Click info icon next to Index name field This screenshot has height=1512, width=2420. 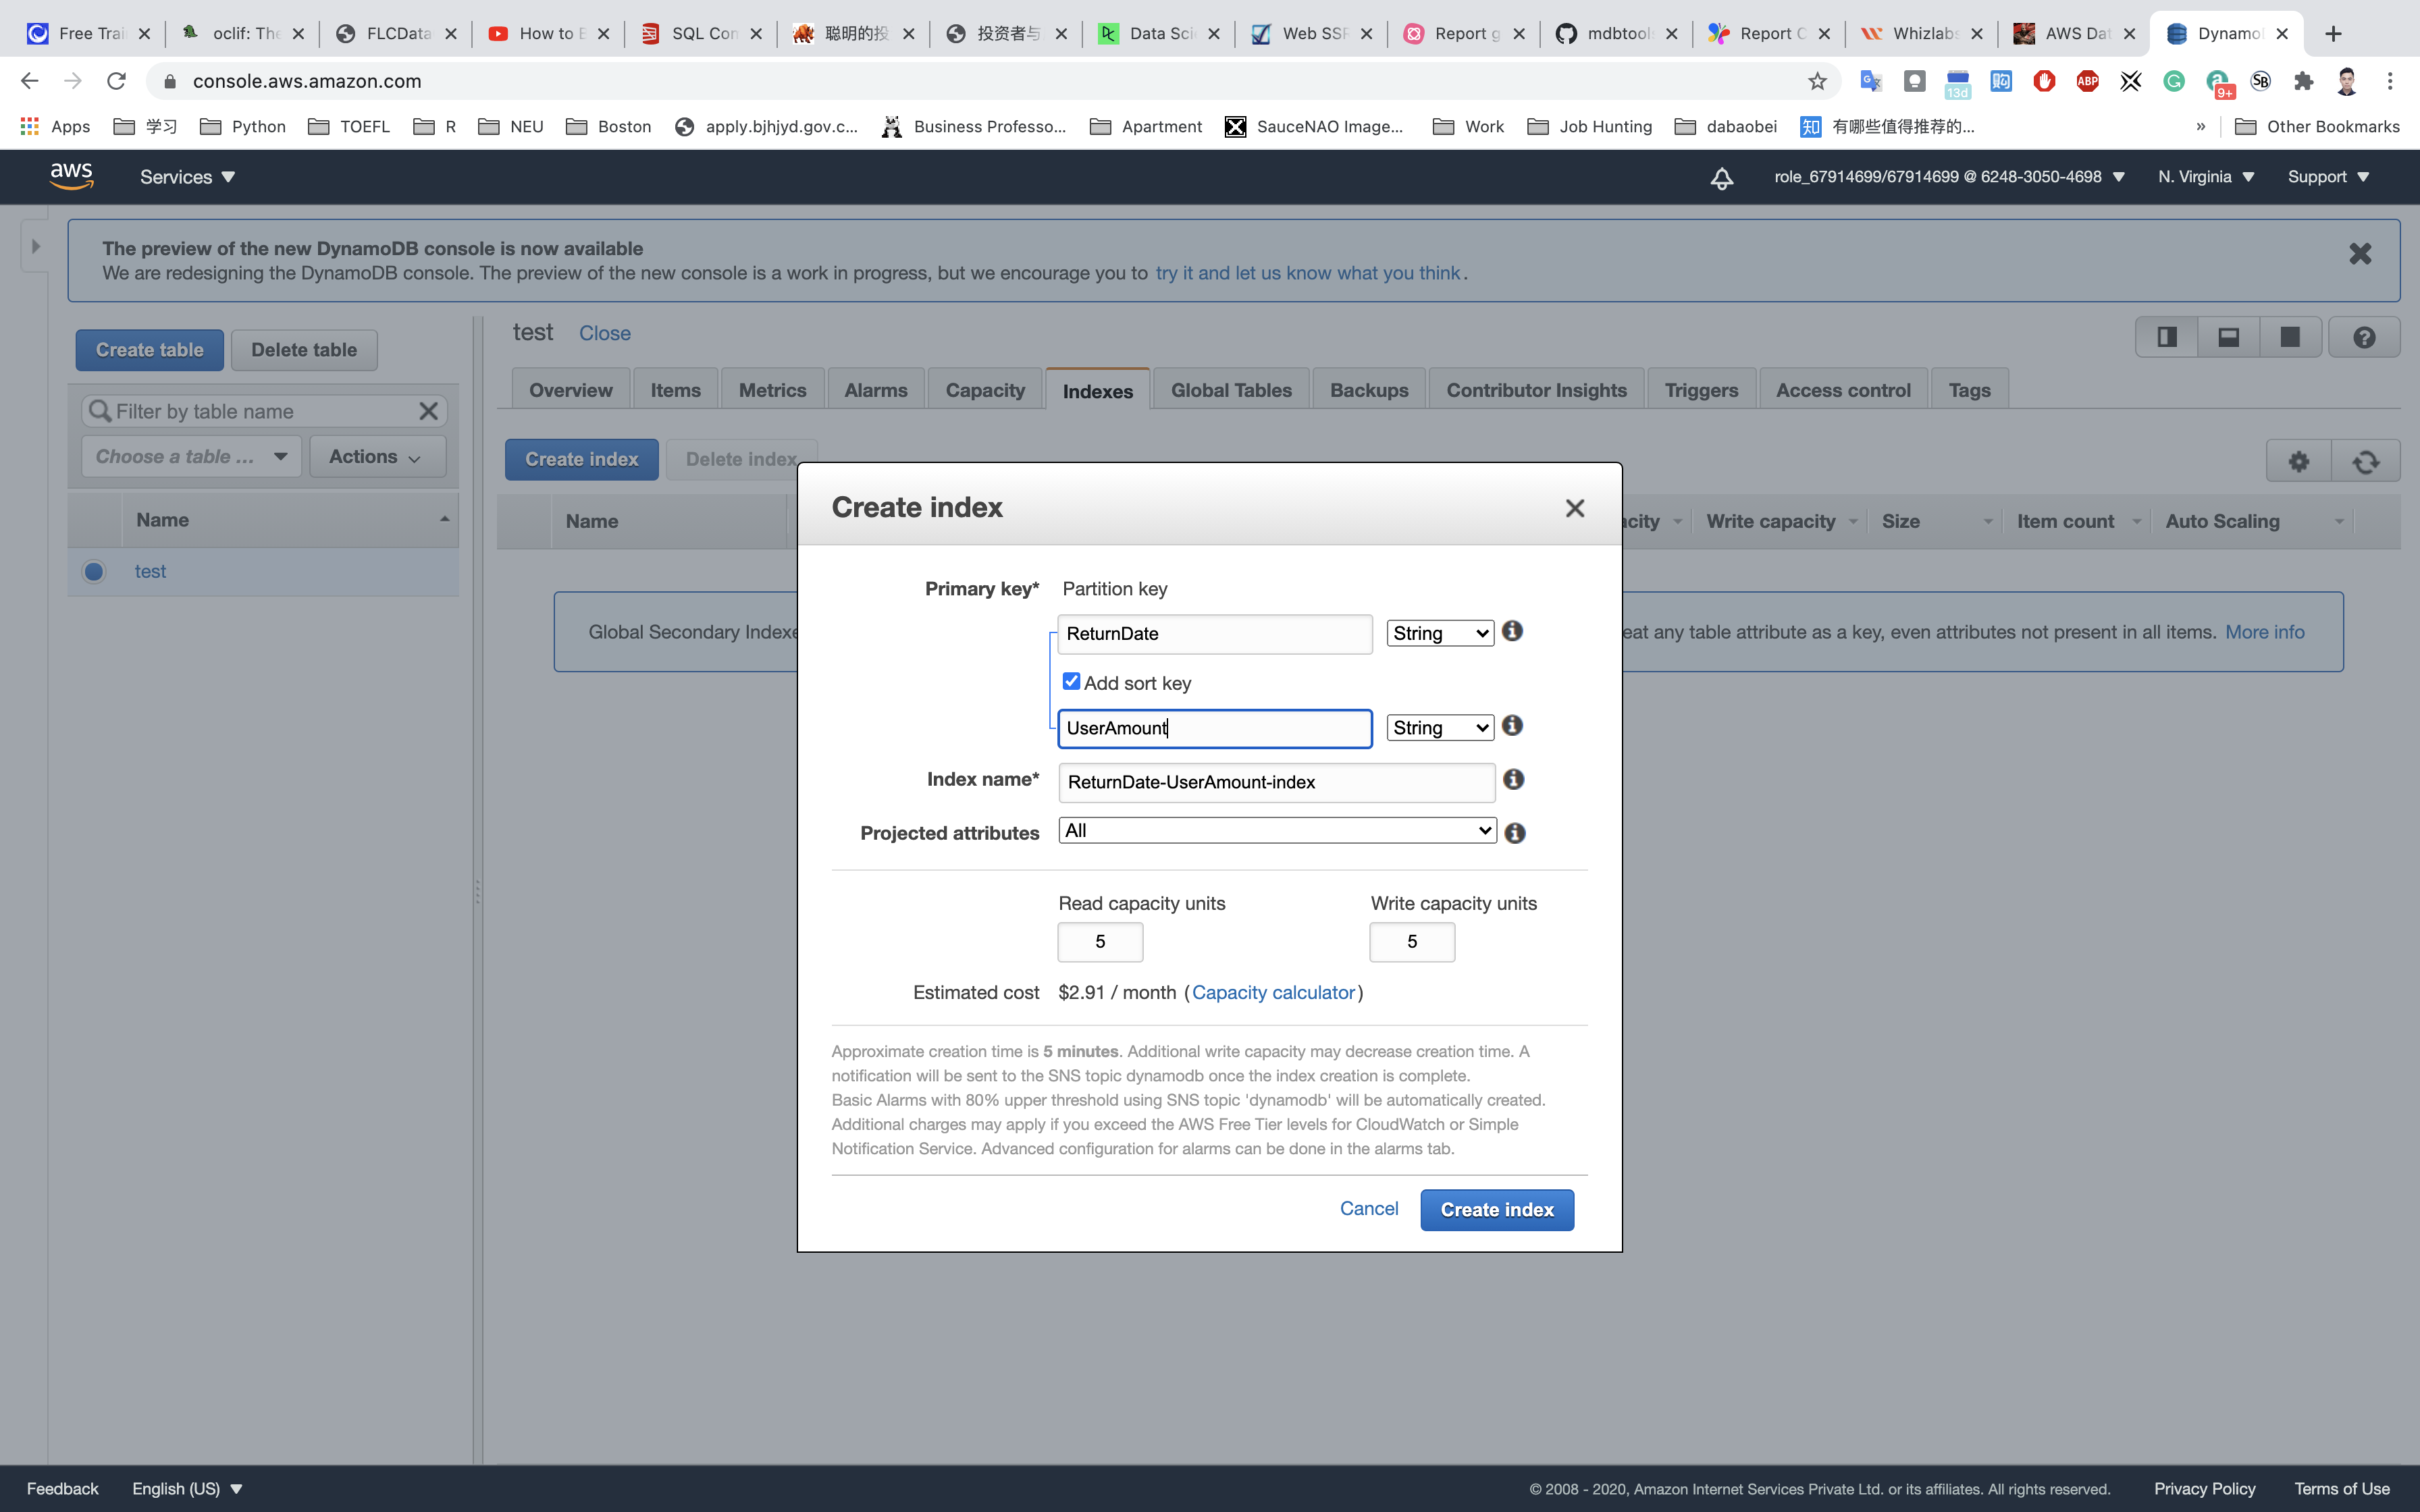(1513, 779)
